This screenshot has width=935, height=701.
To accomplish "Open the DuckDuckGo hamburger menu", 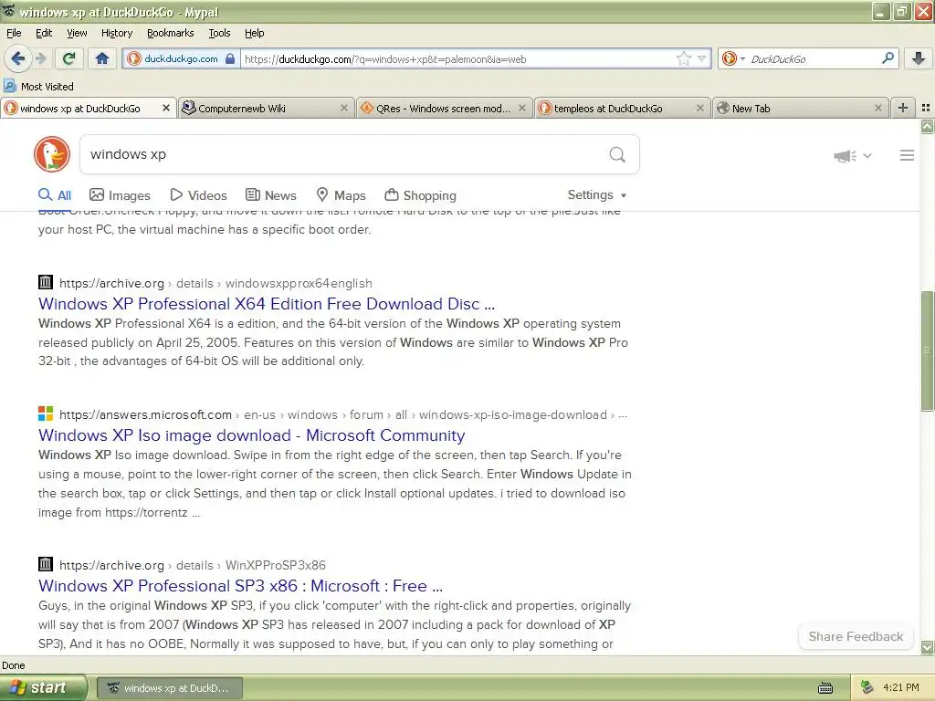I will coord(907,155).
